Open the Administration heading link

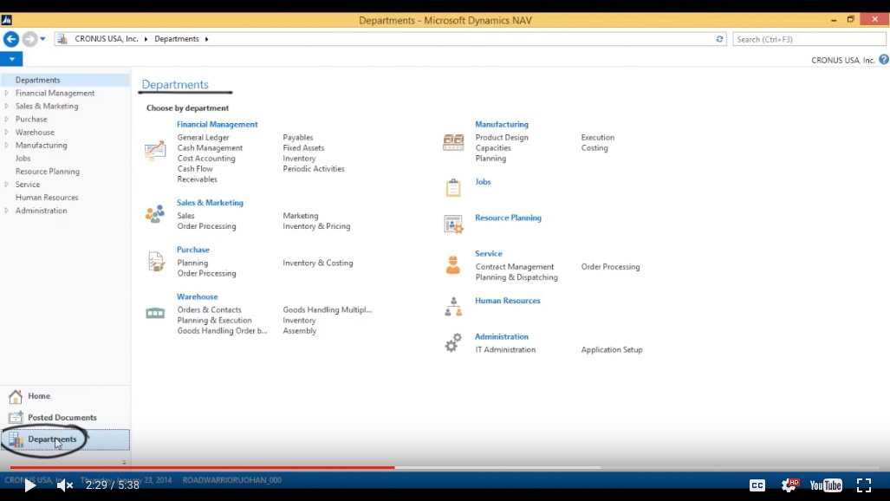point(502,336)
